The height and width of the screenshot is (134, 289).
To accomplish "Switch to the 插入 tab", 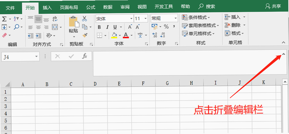I will (47, 8).
